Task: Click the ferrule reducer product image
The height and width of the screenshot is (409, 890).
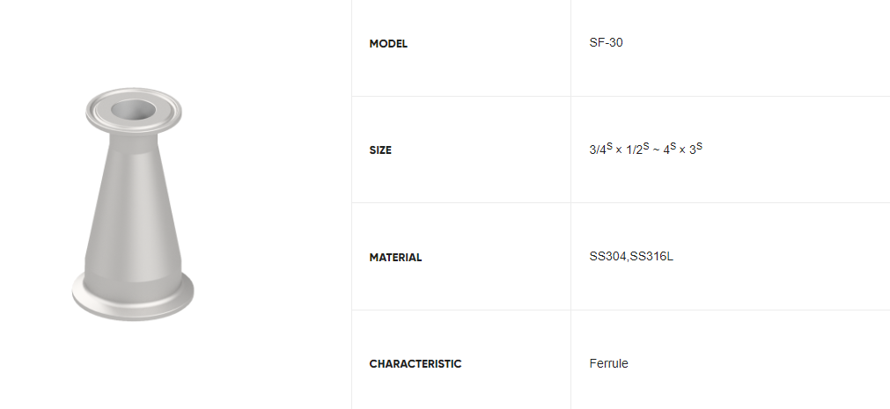Action: click(x=133, y=204)
